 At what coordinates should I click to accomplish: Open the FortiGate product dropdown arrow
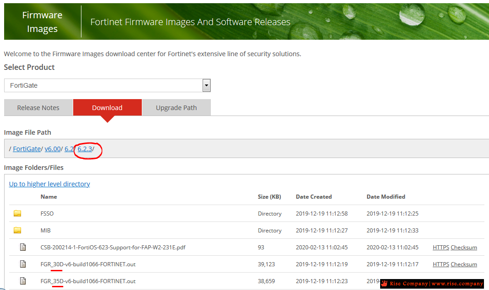[x=206, y=85]
